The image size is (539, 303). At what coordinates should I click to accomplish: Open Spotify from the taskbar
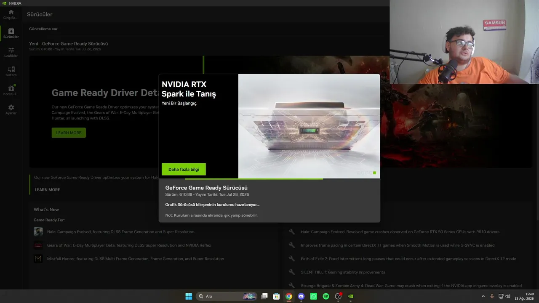tap(326, 296)
